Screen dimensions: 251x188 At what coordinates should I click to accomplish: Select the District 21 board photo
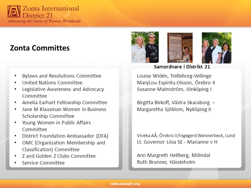point(180,48)
